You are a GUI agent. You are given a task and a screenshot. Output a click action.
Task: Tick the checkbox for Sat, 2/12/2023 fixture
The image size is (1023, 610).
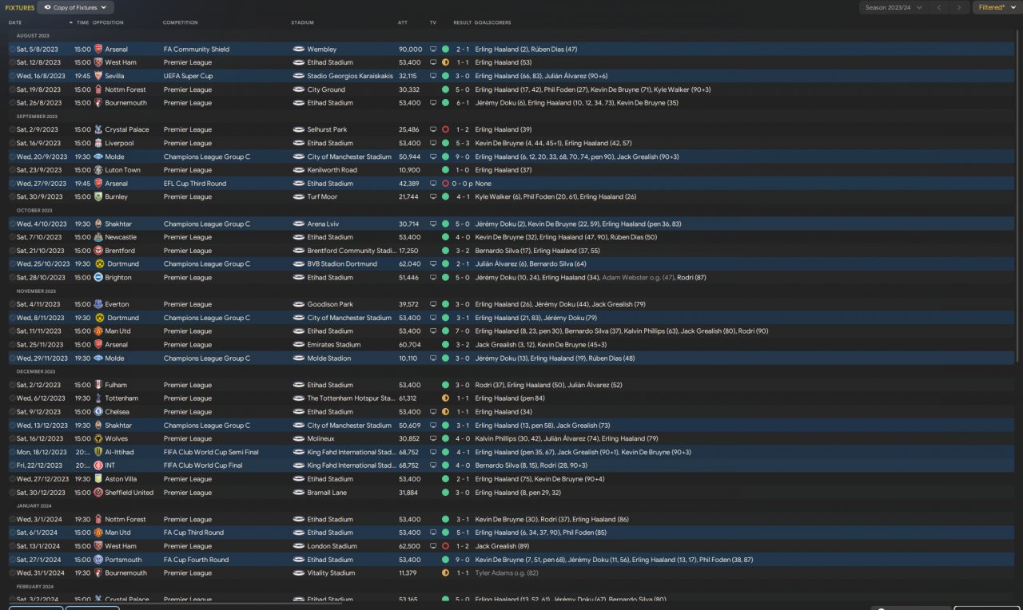pyautogui.click(x=12, y=385)
